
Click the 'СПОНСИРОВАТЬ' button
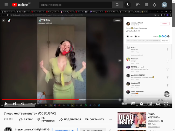coord(65,130)
